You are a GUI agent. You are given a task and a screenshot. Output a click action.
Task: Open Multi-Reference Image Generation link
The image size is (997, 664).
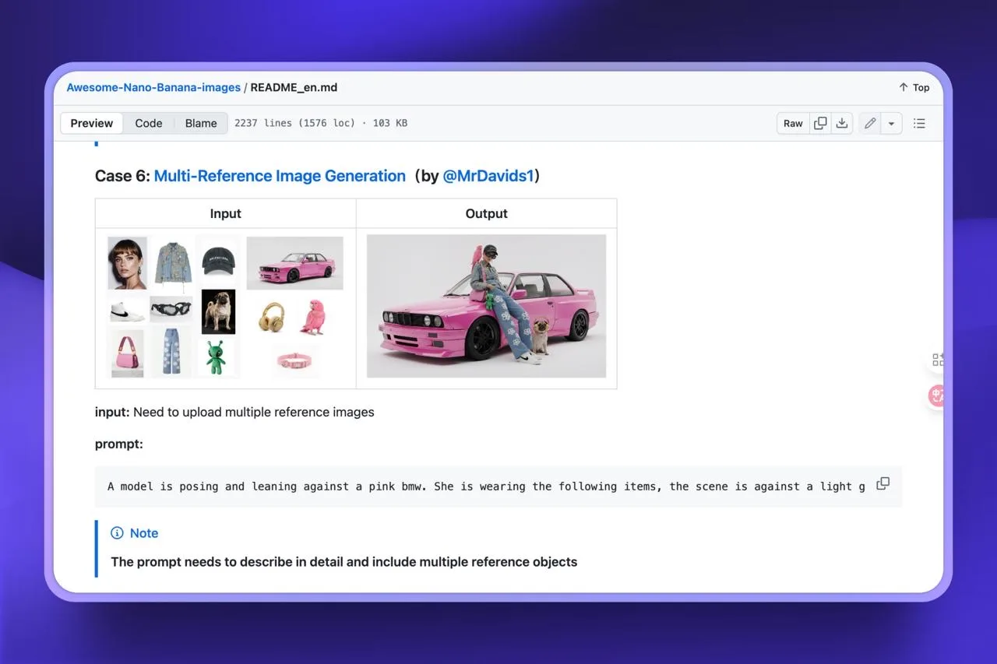click(280, 176)
